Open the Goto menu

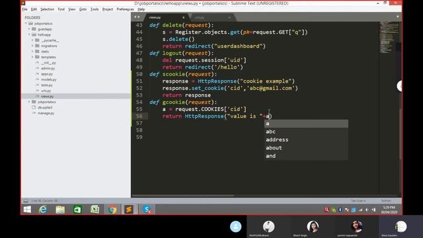[83, 9]
